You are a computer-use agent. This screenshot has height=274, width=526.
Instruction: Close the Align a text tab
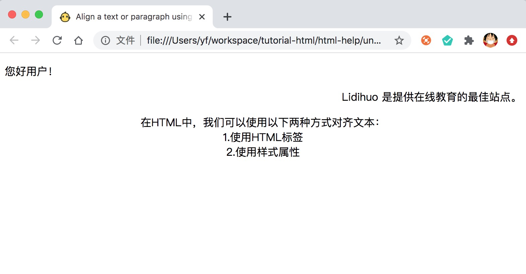click(x=202, y=17)
